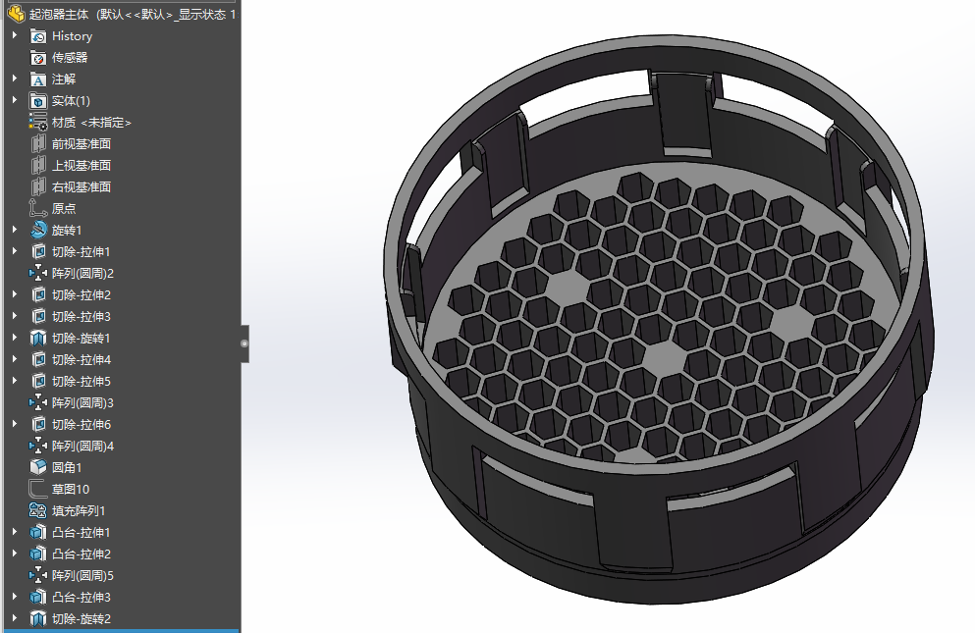Select the 前视基准面 label text
975x633 pixels.
tap(81, 143)
